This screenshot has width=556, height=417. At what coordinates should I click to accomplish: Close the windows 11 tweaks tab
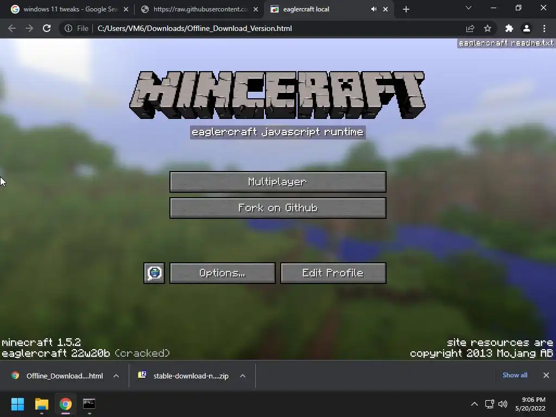click(x=126, y=9)
